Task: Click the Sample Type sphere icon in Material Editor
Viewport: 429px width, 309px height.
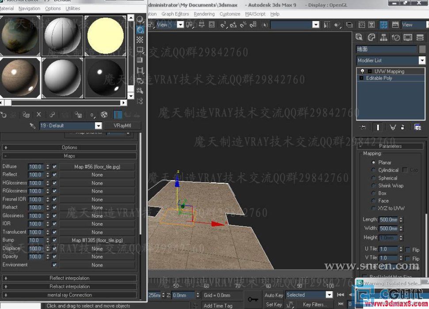Action: [140, 19]
